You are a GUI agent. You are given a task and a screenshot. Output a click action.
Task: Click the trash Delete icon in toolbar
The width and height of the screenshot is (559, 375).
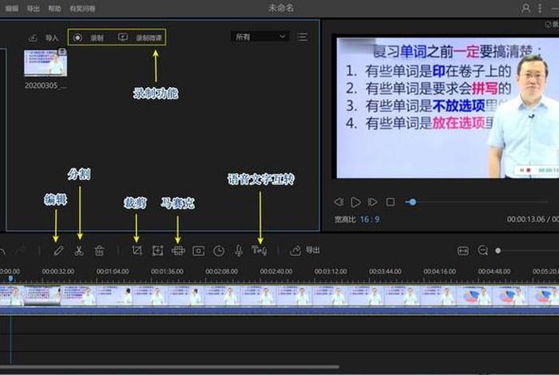tap(99, 251)
